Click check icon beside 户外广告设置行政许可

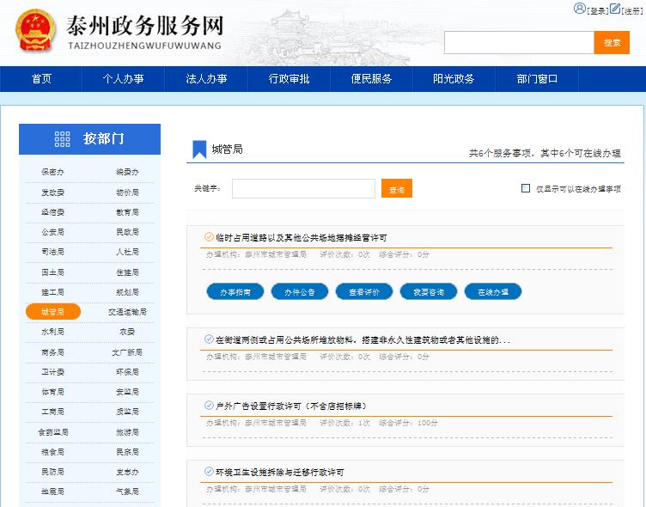pos(209,405)
